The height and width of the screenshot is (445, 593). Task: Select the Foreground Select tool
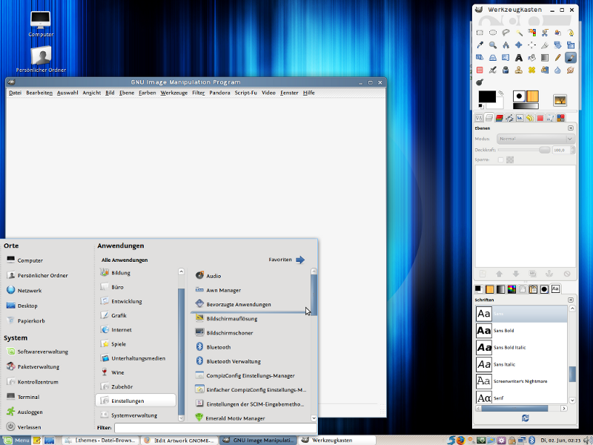coord(557,33)
